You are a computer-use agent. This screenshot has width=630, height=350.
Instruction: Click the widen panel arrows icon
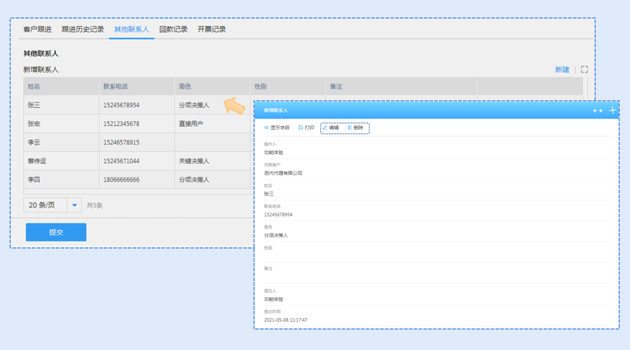(598, 110)
